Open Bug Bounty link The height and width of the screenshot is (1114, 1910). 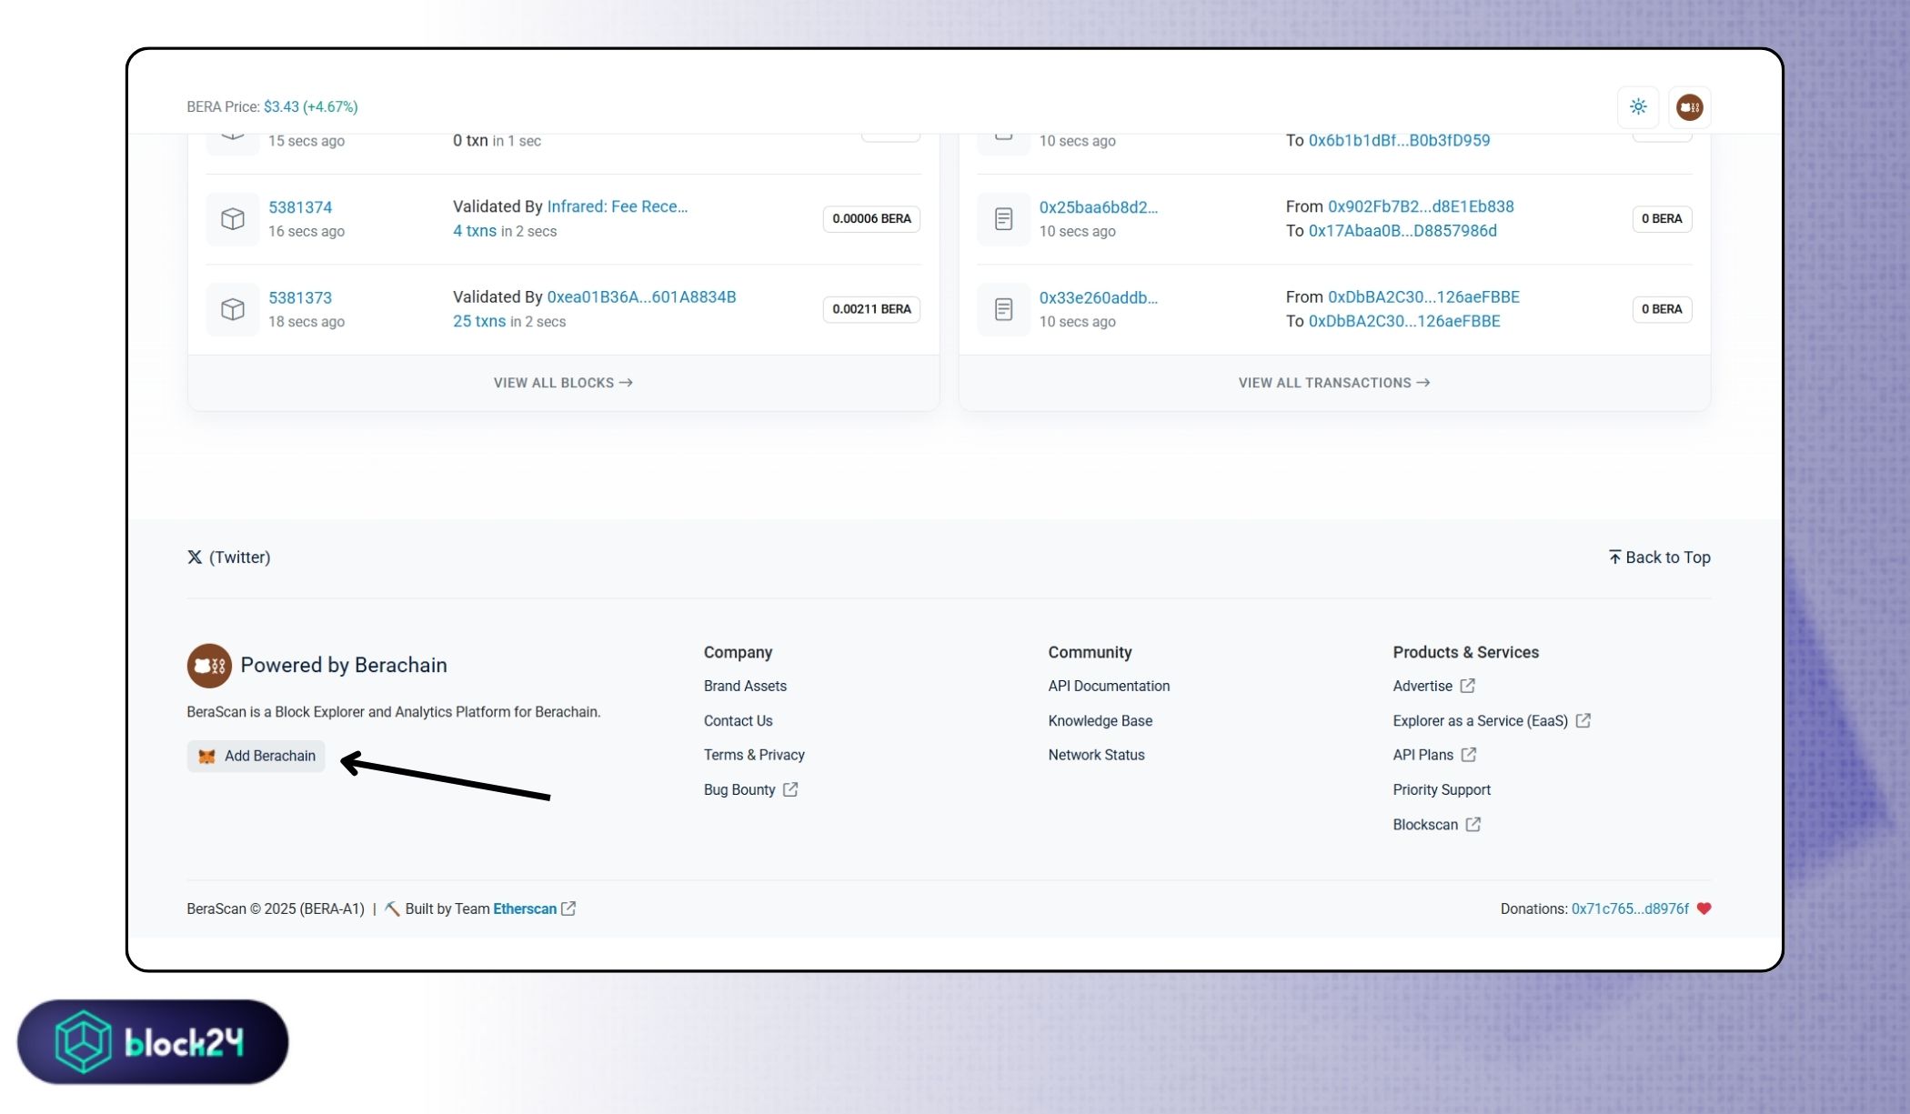739,789
